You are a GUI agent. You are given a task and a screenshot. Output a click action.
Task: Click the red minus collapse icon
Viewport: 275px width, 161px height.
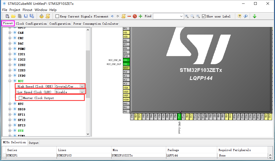129,16
